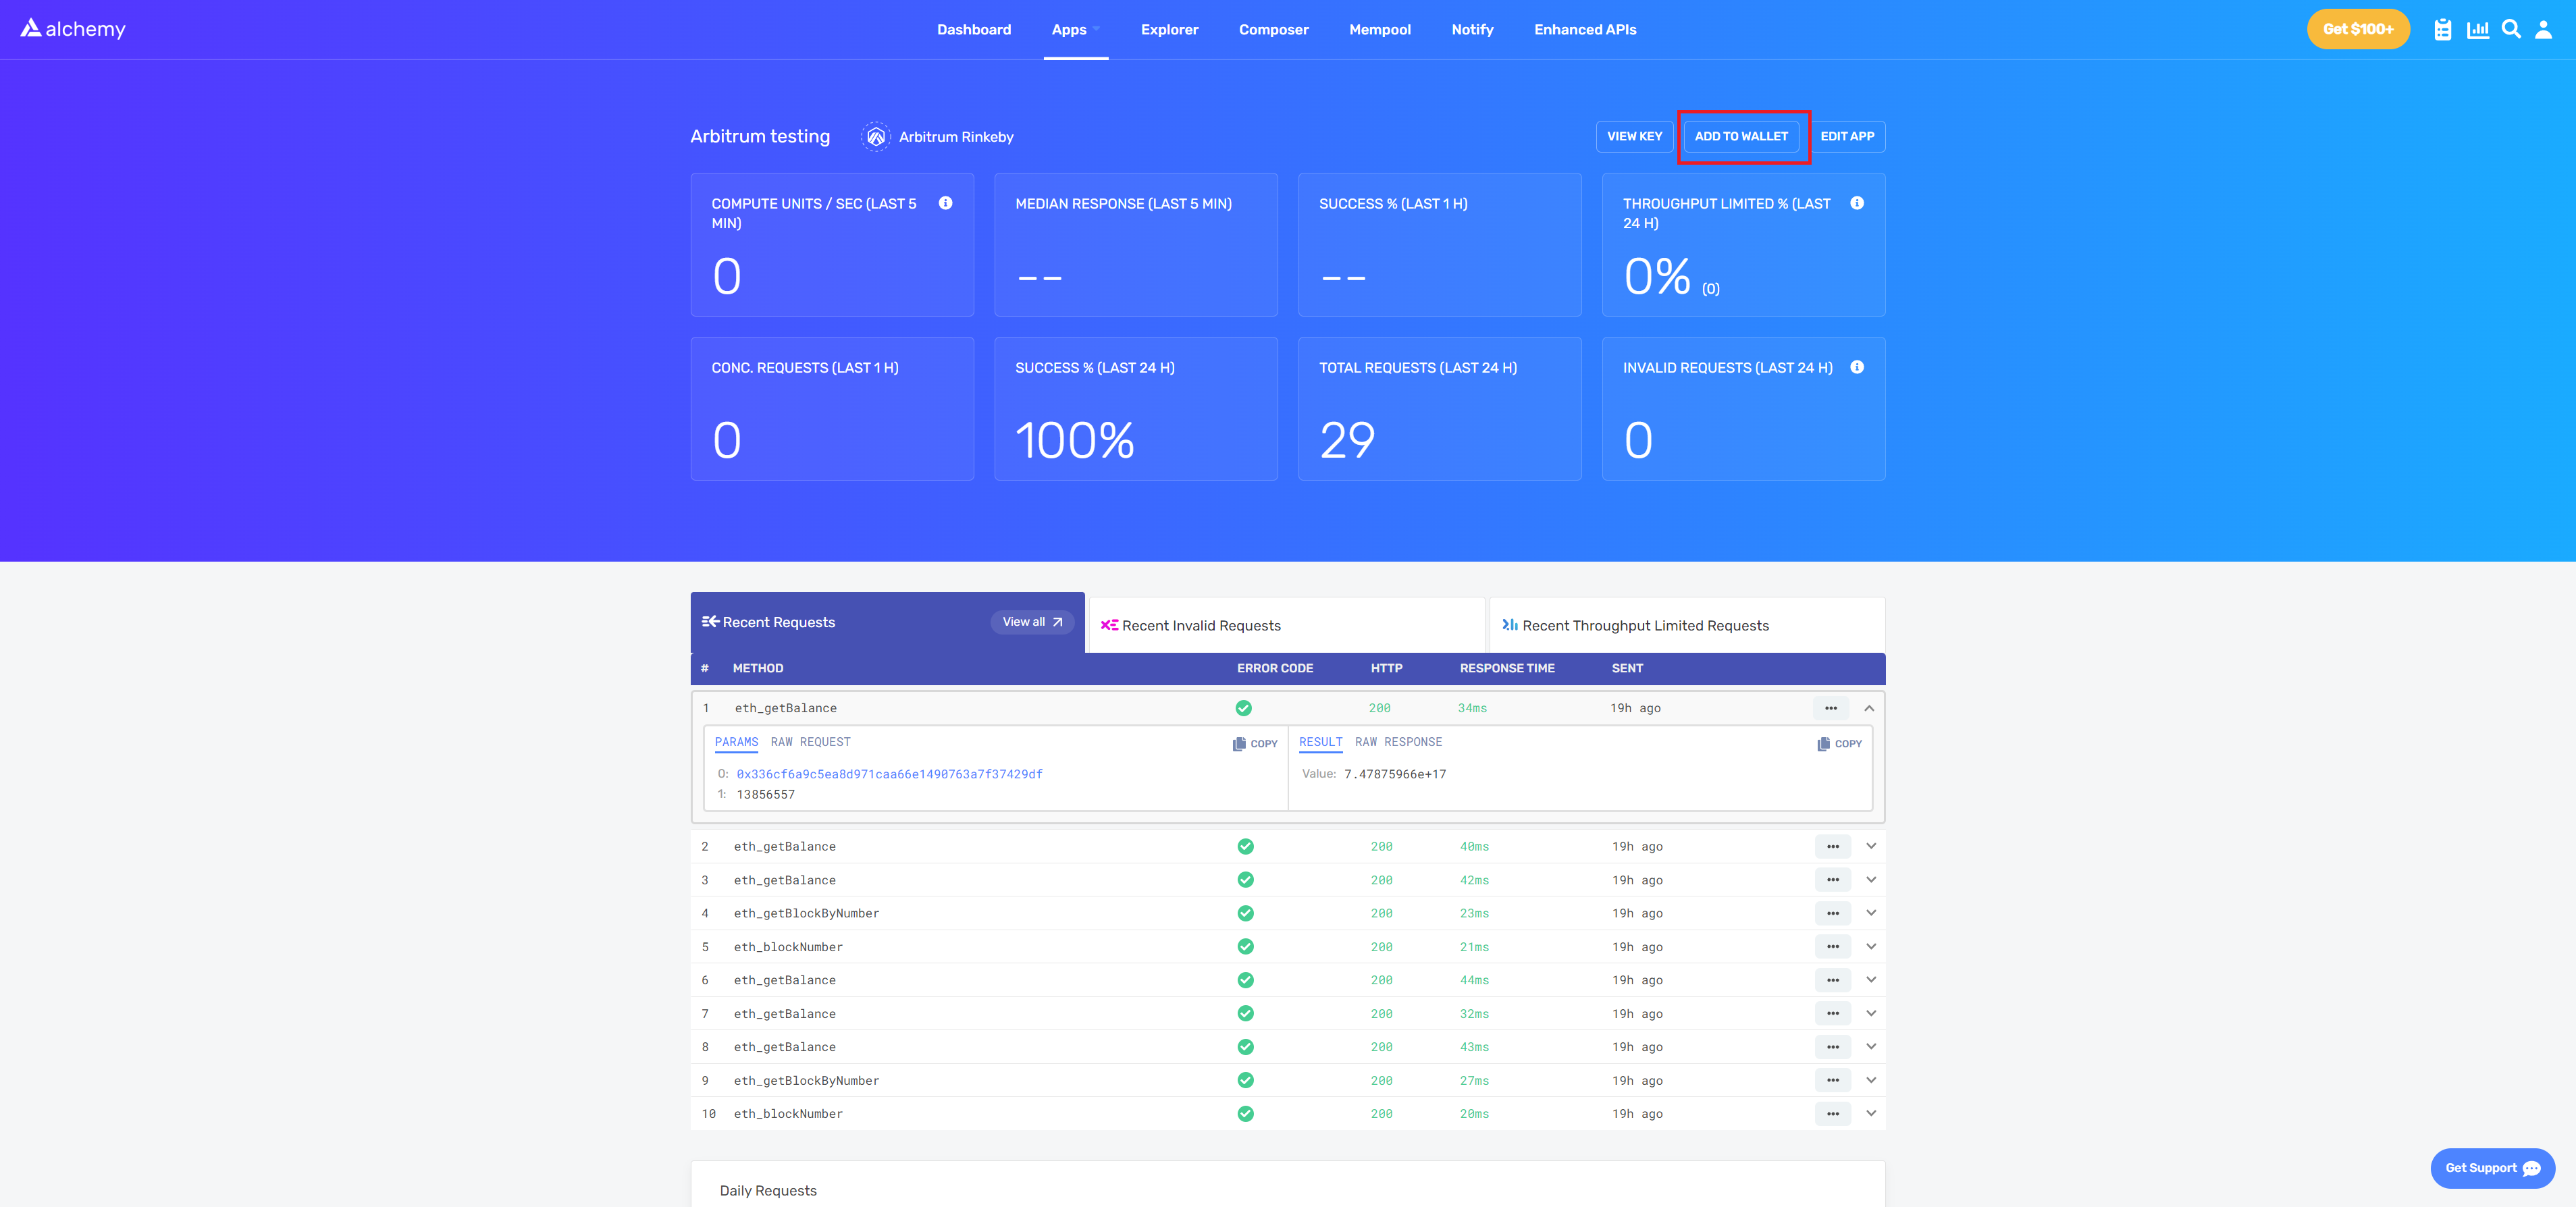
Task: Click the Arbitrum Rinkeby network badge icon
Action: coord(876,136)
